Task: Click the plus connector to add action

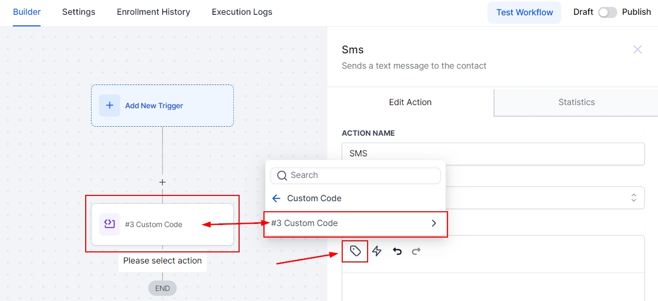Action: pos(162,182)
